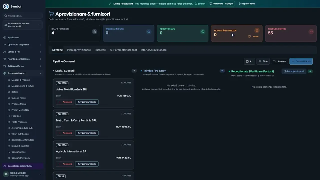Expand the La Vatra location selector
The image size is (320, 180).
point(22,25)
